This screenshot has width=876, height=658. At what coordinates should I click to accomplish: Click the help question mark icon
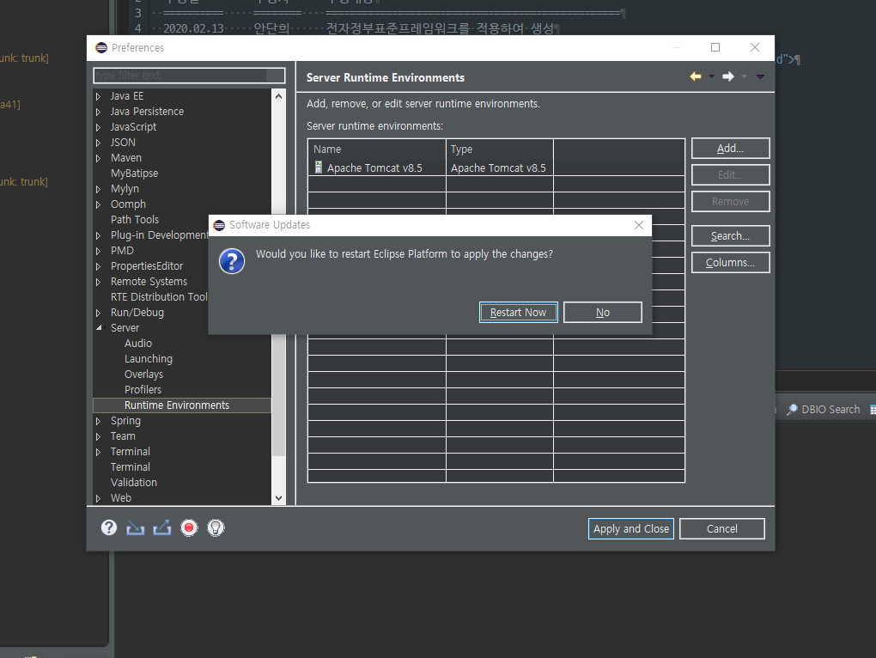[x=109, y=528]
